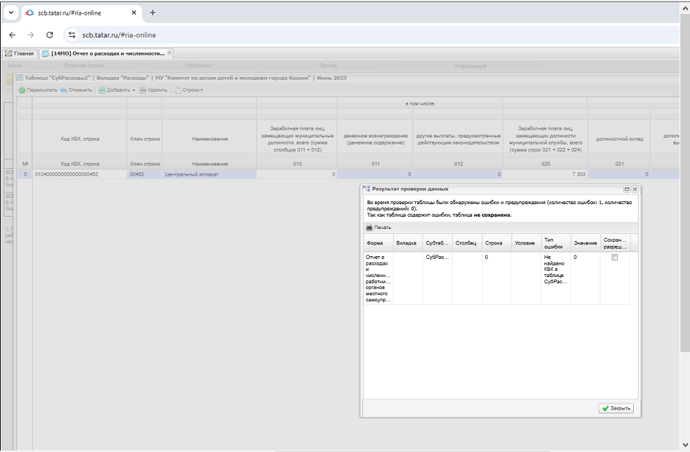This screenshot has height=452, width=690.
Task: Click the Ключ строки top column header
Action: click(145, 139)
